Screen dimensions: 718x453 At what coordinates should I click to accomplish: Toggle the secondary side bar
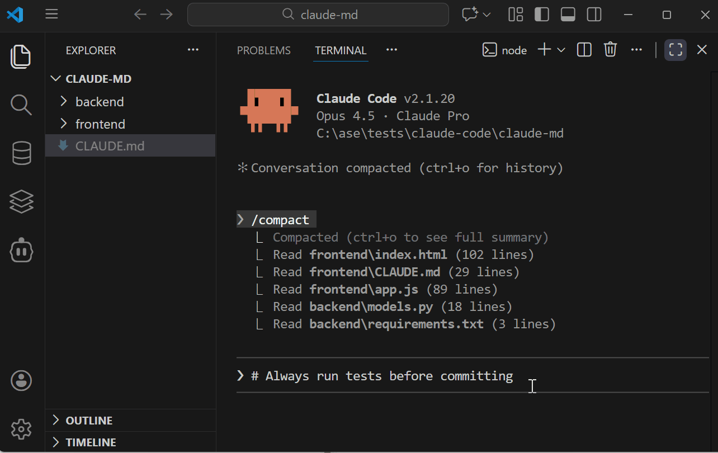[x=594, y=15]
